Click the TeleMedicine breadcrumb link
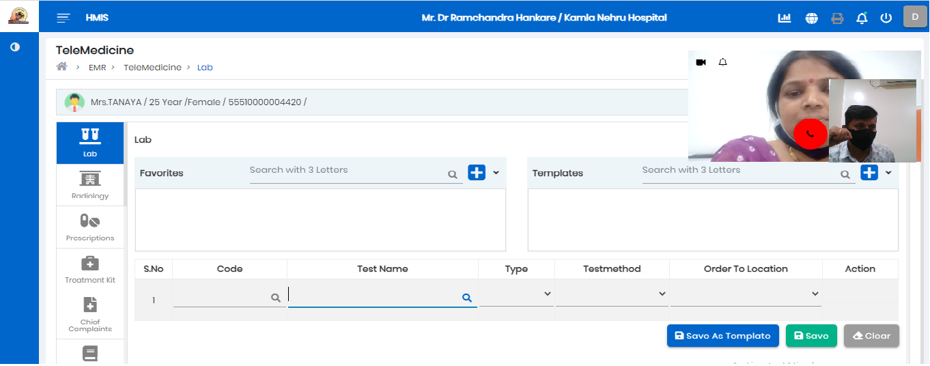 (152, 68)
